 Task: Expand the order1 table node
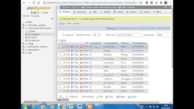pyautogui.click(x=26, y=38)
